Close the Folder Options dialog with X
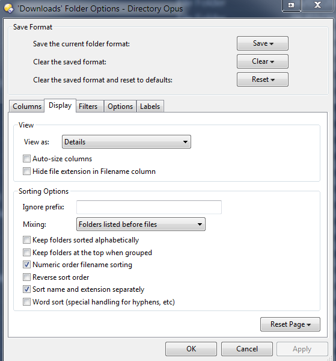This screenshot has width=336, height=361. (x=317, y=5)
